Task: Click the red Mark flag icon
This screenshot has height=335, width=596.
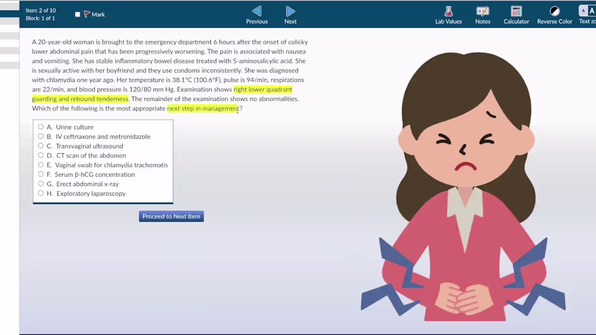Action: click(x=87, y=14)
